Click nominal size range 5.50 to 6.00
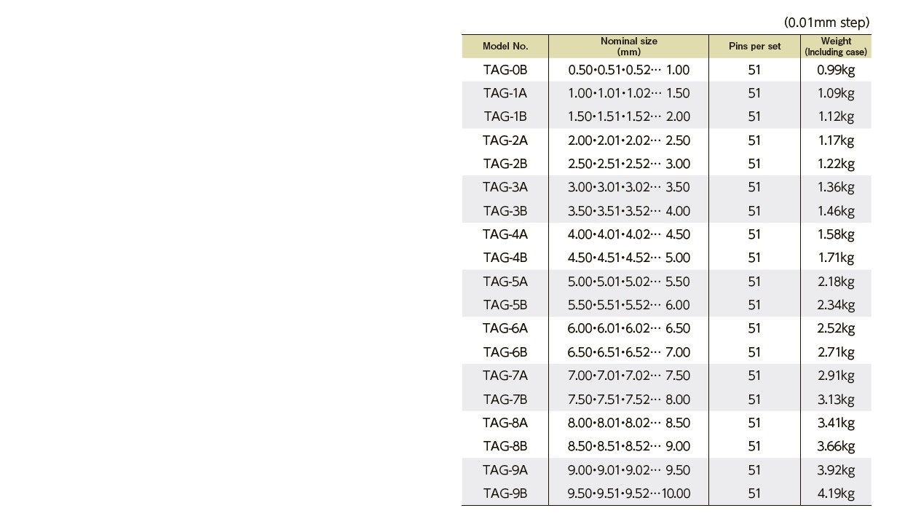This screenshot has height=516, width=905. point(628,305)
